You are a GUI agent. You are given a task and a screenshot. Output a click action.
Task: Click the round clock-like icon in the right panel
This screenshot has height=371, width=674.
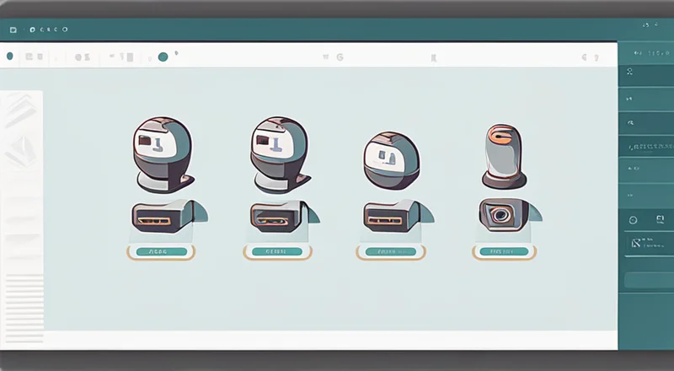click(x=634, y=220)
